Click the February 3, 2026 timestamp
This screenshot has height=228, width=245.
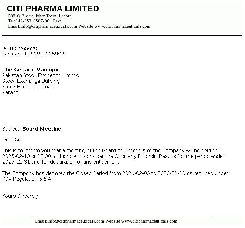(34, 54)
